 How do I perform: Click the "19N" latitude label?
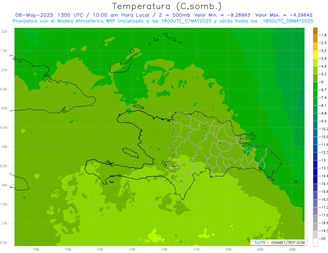[x=4, y=147]
